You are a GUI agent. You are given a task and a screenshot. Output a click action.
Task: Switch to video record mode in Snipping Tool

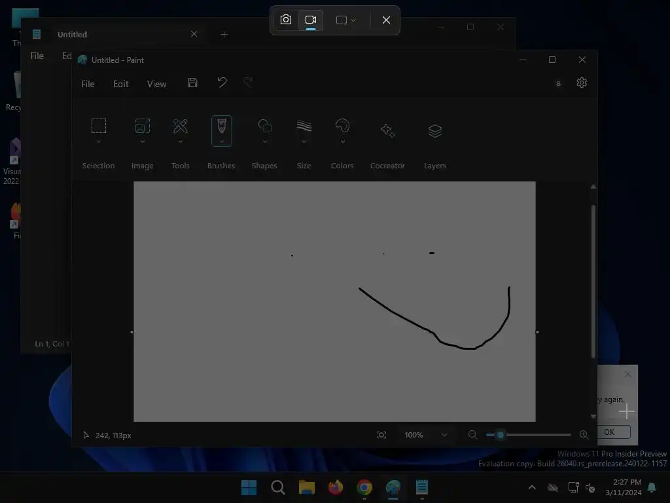pos(311,20)
